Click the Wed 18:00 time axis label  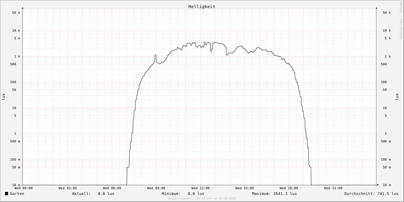[289, 188]
